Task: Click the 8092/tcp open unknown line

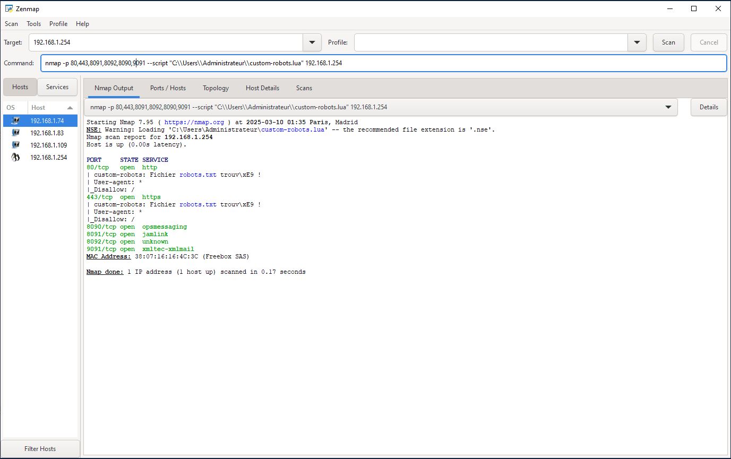Action: [x=127, y=241]
